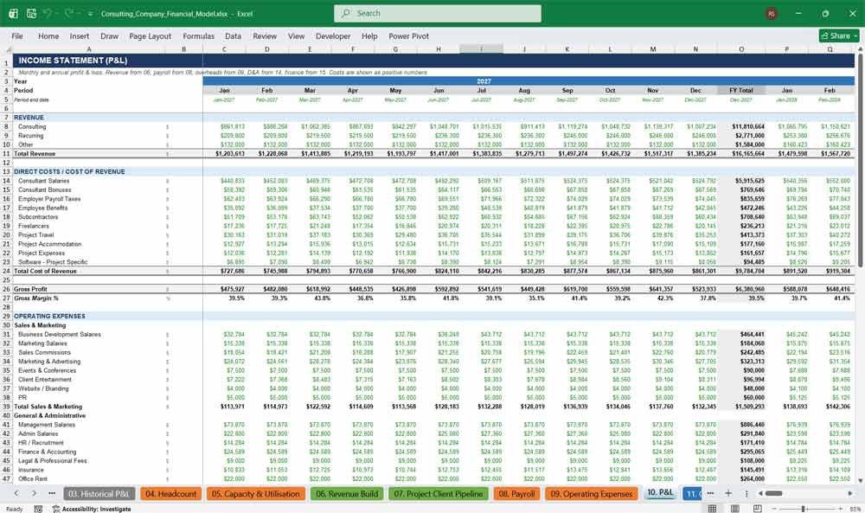Click the Save icon in Quick Access Toolbar
The height and width of the screenshot is (513, 865).
31,13
